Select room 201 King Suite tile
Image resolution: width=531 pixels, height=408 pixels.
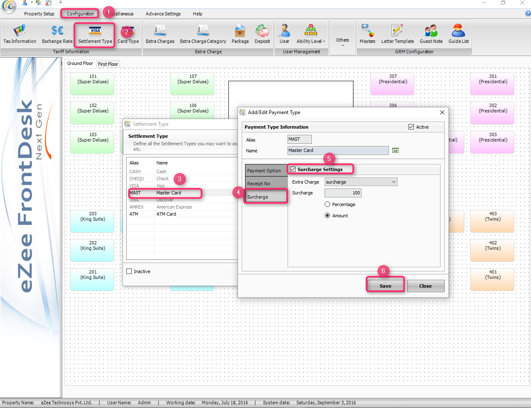tap(92, 279)
